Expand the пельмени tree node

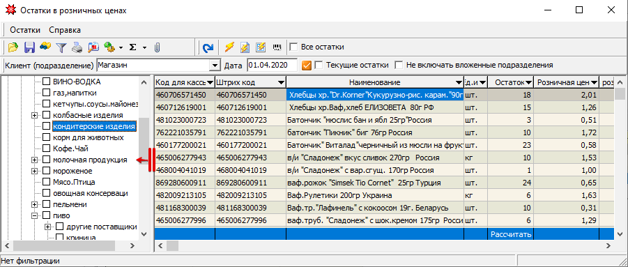(x=34, y=204)
